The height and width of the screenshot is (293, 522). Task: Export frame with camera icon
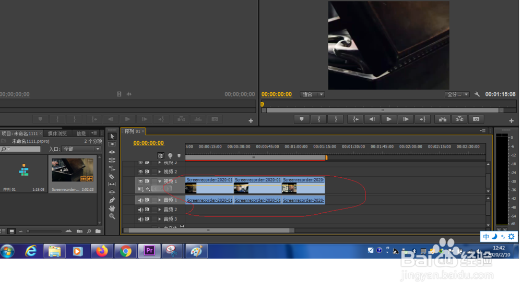click(477, 119)
